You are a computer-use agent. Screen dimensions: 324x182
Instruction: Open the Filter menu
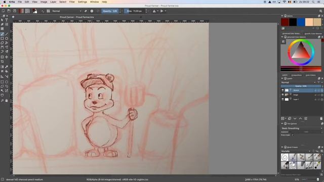[x=72, y=2]
